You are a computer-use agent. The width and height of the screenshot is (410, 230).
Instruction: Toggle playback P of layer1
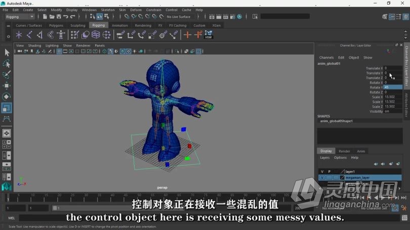(329, 171)
